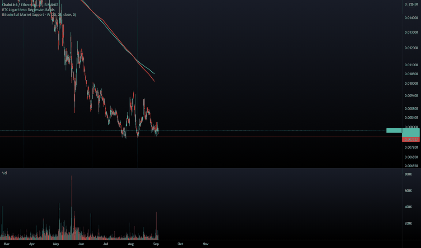The height and width of the screenshot is (248, 421).
Task: Click the 0.010500 price axis value
Action: 411,74
